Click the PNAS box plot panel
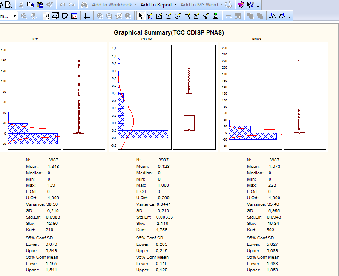This screenshot has height=276, width=339. tap(305, 97)
